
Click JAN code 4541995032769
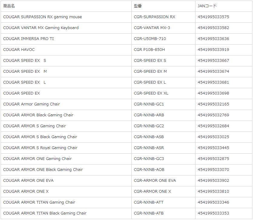pyautogui.click(x=213, y=115)
